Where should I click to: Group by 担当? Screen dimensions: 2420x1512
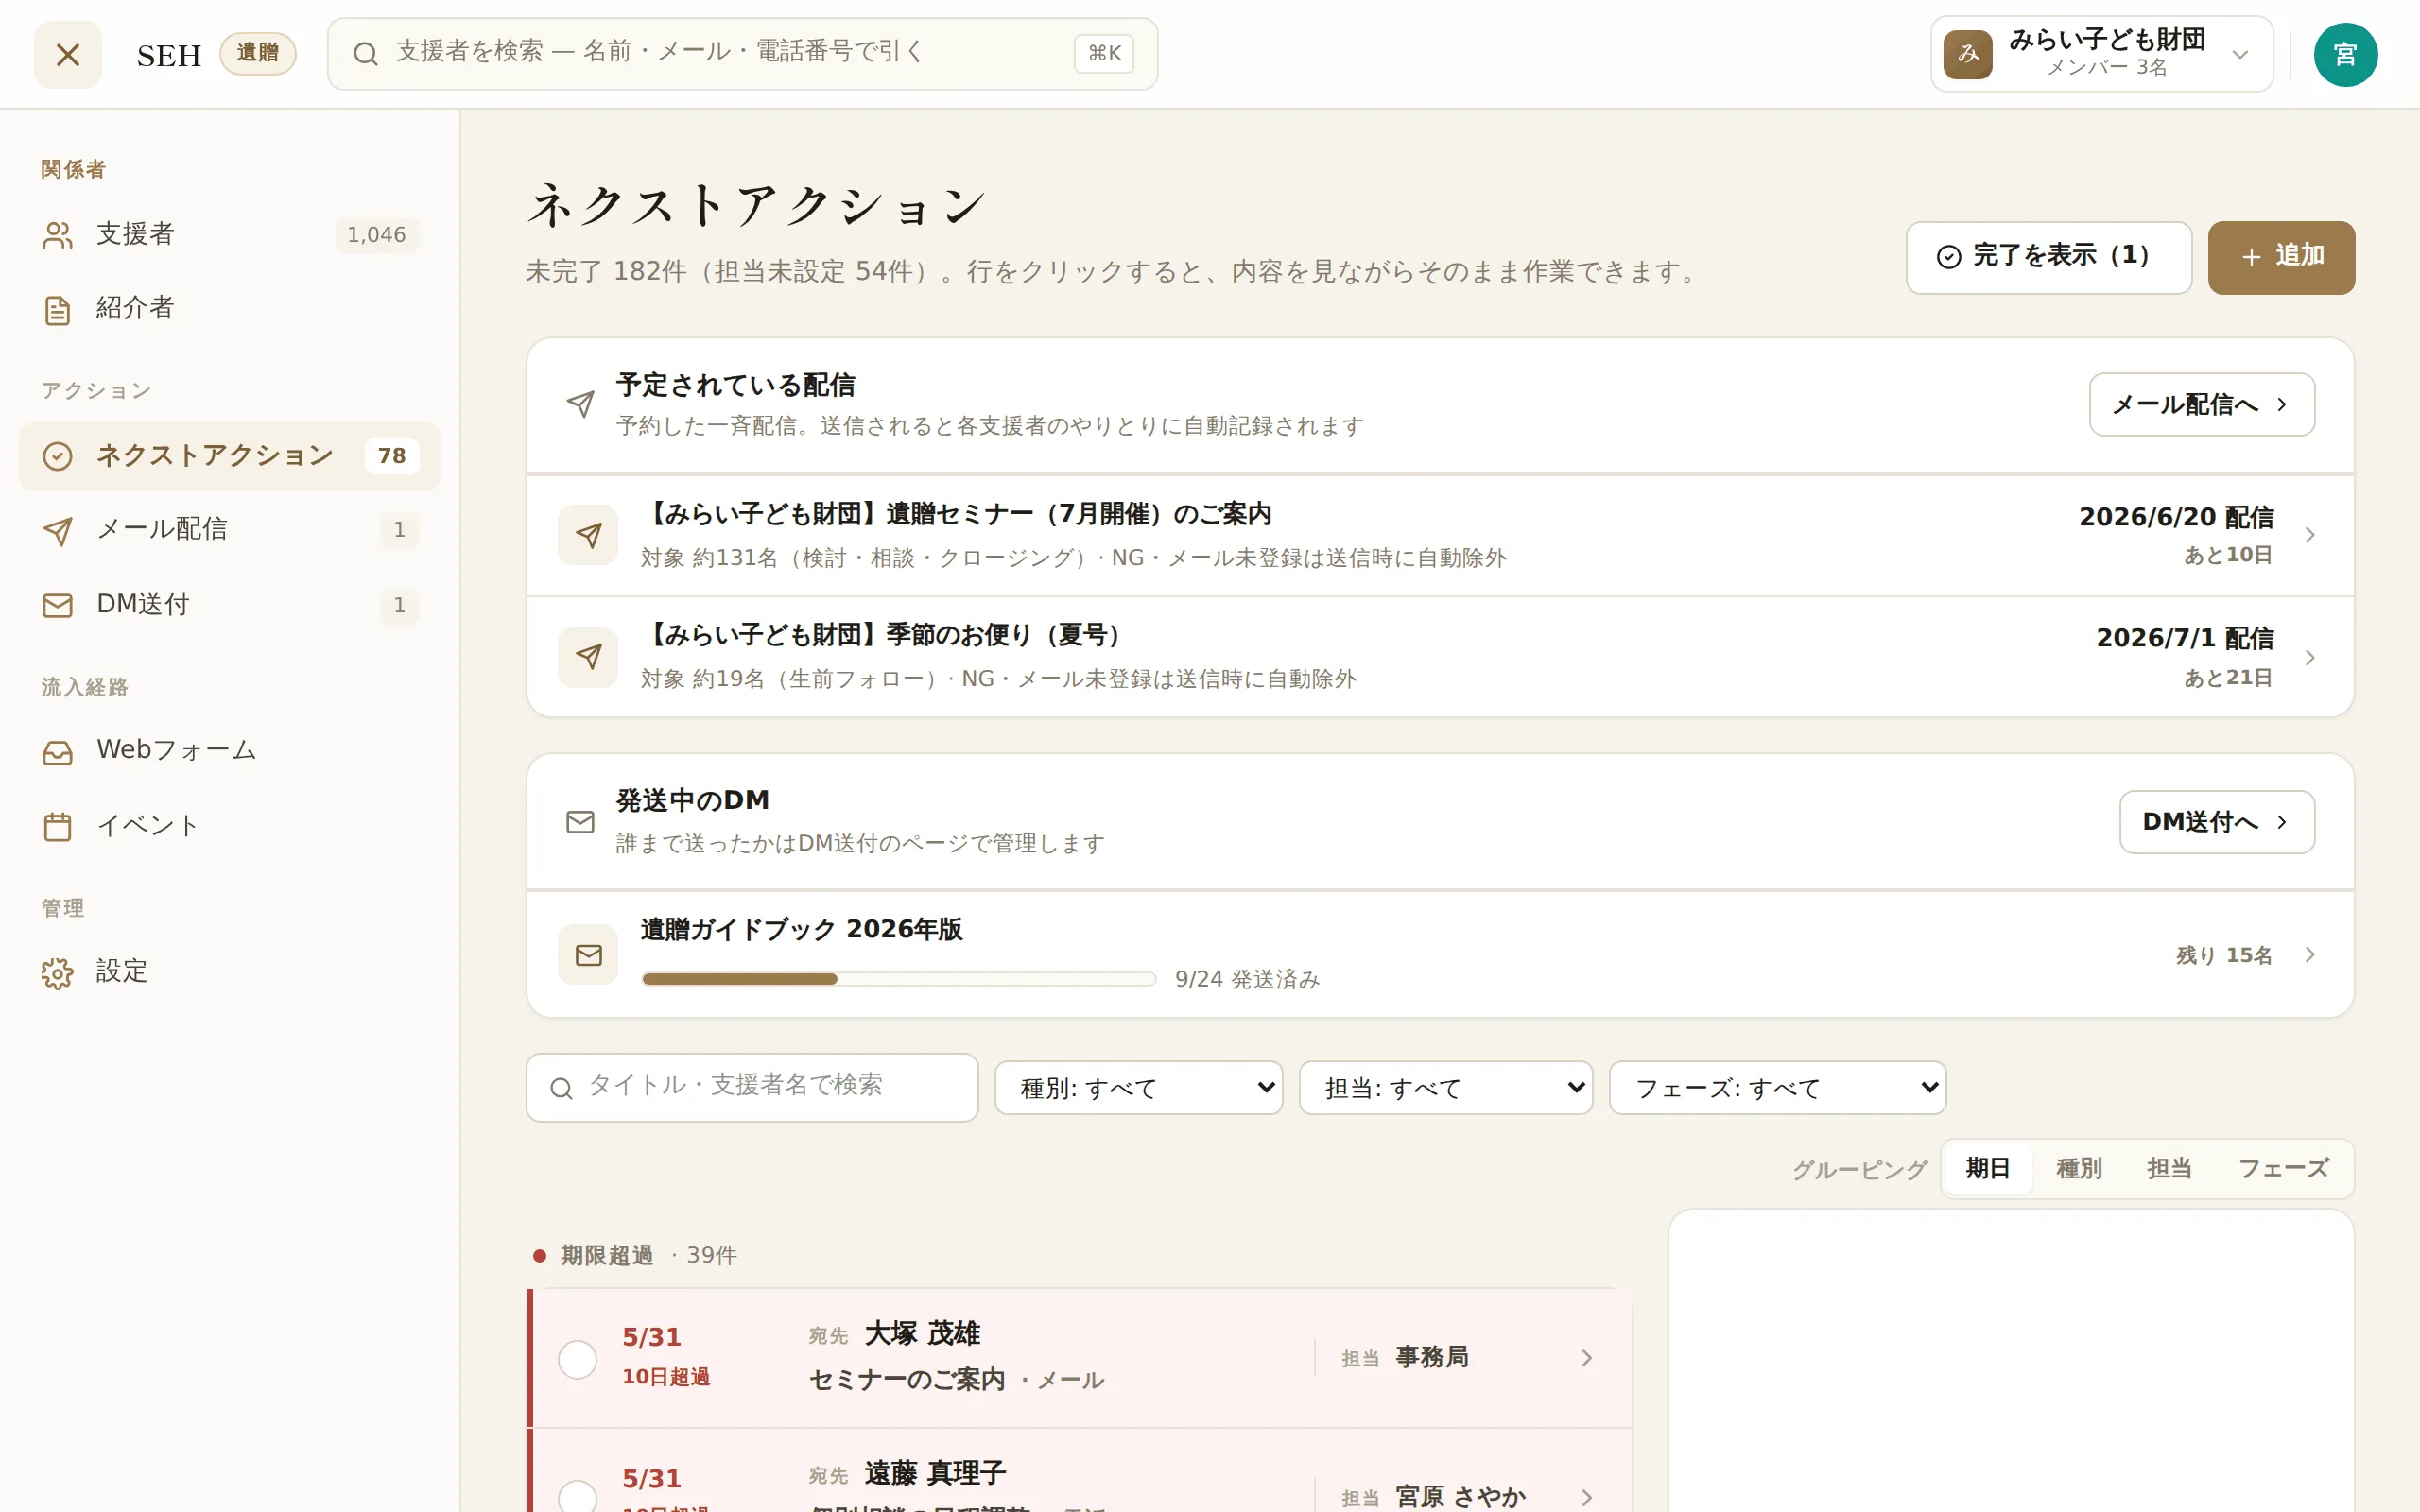[x=2169, y=1169]
